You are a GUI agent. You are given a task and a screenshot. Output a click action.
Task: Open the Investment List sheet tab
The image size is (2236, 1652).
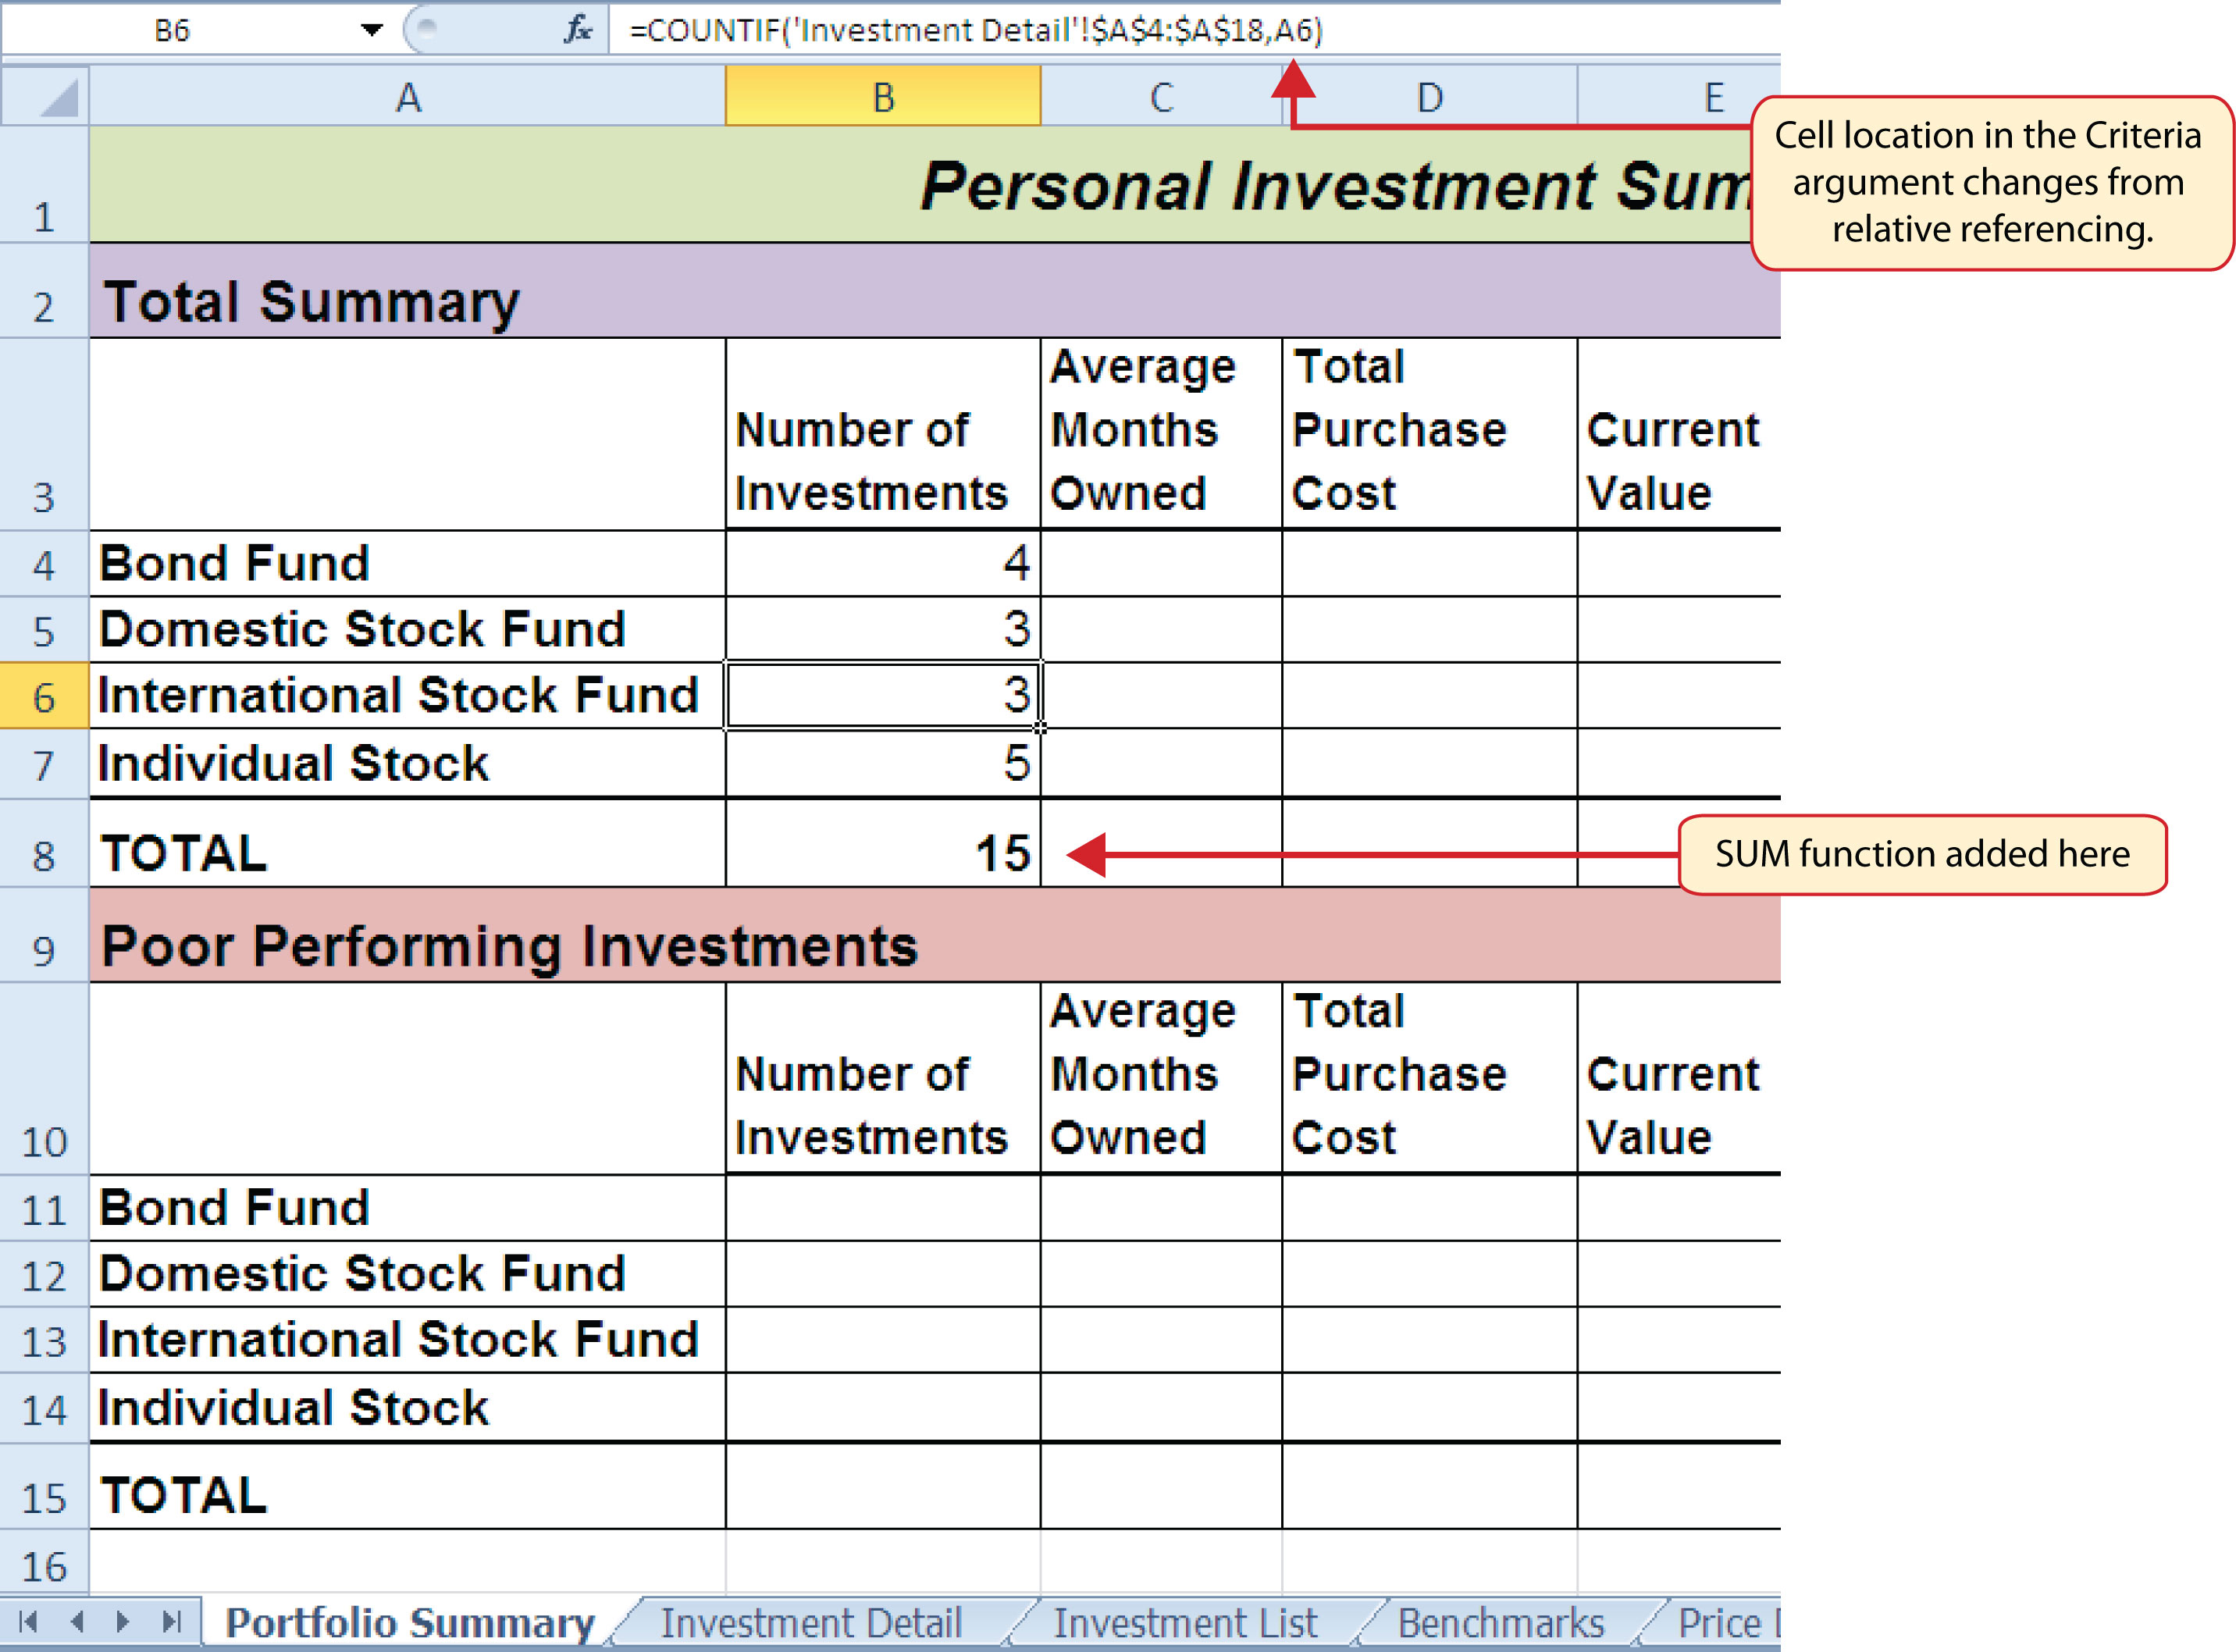coord(1185,1622)
